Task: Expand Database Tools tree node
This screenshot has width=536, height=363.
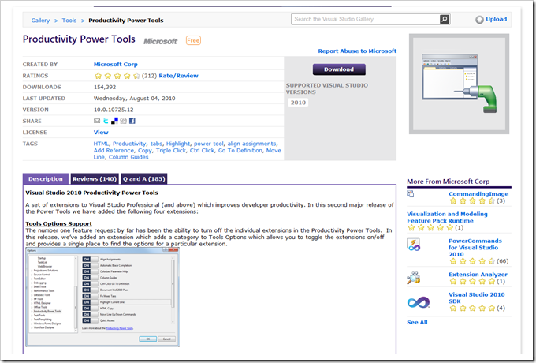Action: 32,295
